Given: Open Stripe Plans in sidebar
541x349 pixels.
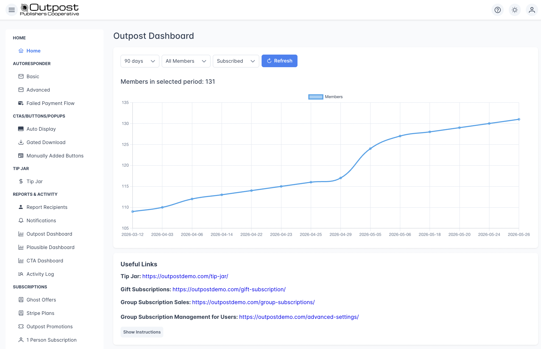Looking at the screenshot, I should 40,313.
